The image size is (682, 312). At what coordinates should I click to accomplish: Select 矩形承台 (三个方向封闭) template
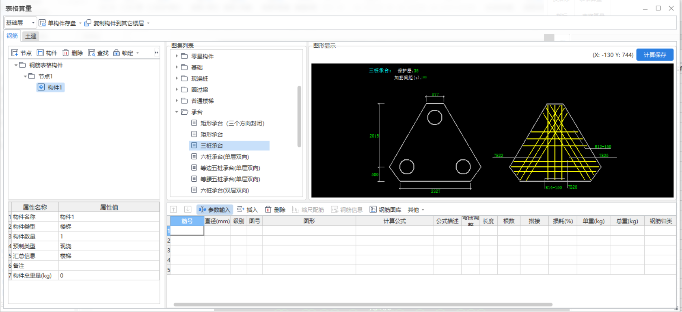(232, 123)
